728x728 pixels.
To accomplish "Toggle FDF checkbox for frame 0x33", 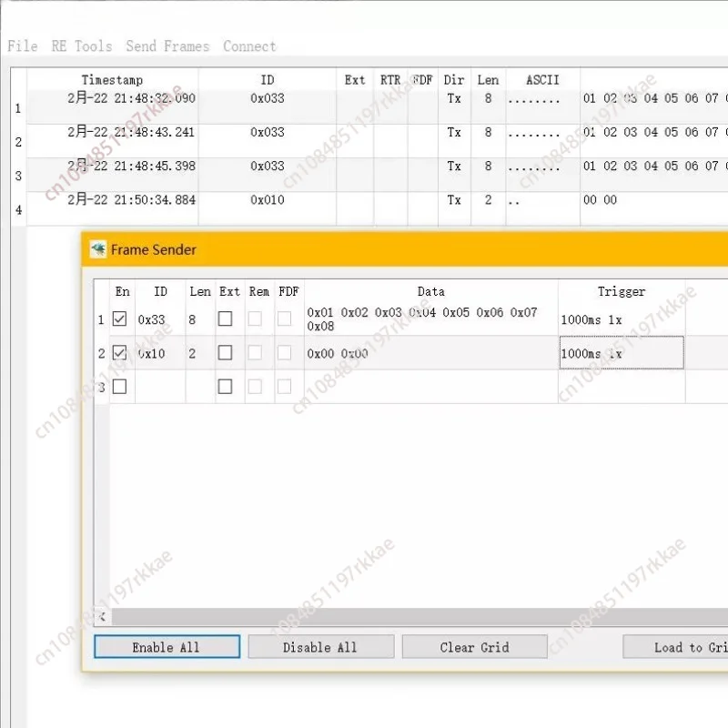I will point(284,319).
